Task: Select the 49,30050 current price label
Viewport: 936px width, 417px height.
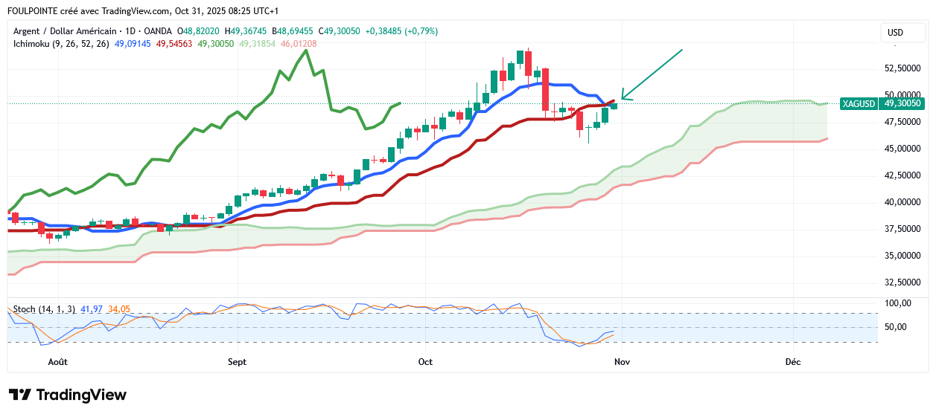Action: point(901,103)
